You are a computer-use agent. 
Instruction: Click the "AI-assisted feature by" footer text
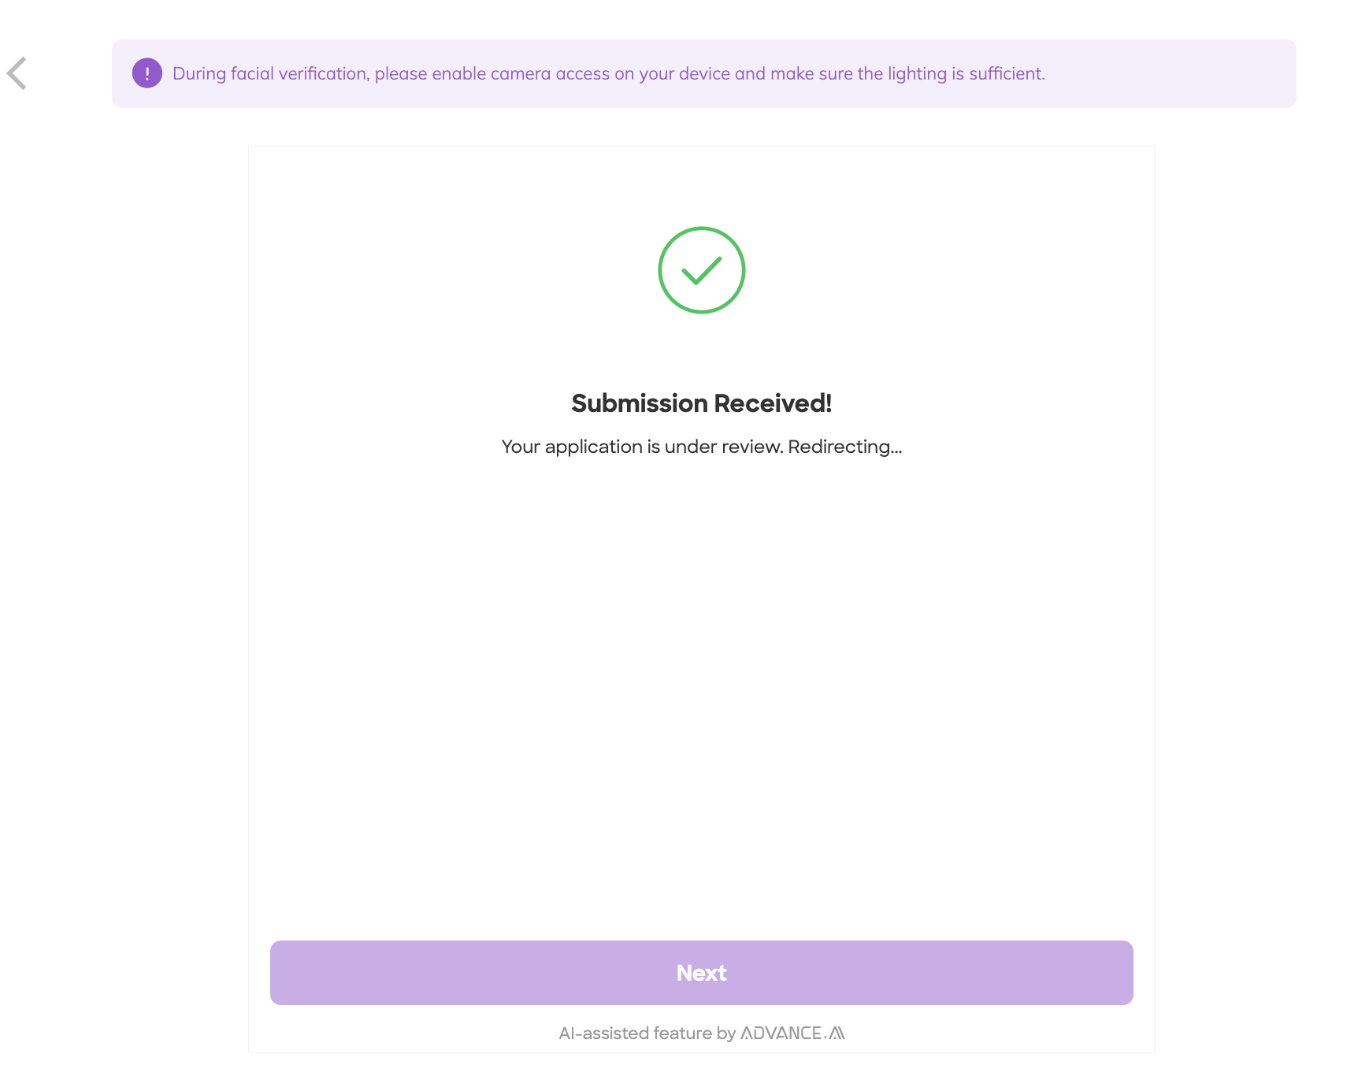click(647, 1033)
